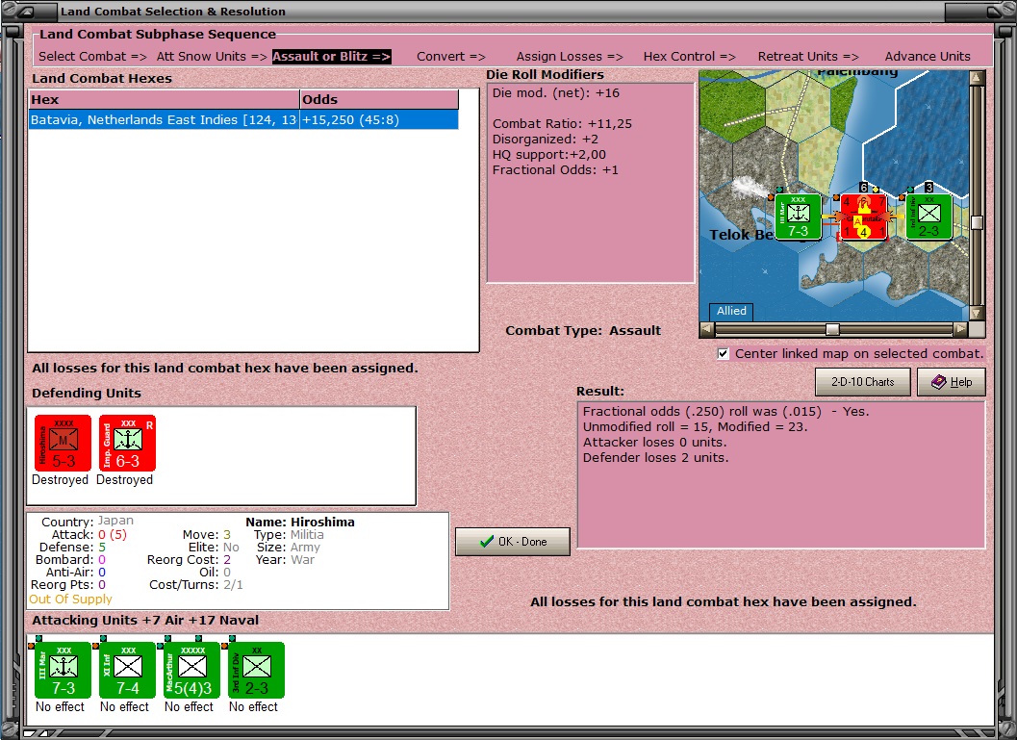
Task: Click the Allied label on the map
Action: point(731,311)
